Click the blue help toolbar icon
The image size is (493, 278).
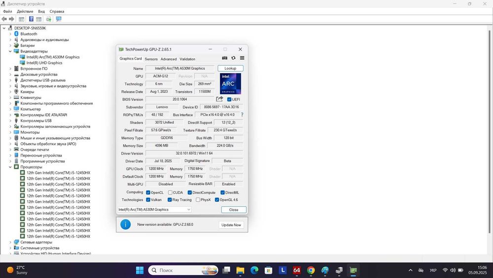[x=31, y=19]
